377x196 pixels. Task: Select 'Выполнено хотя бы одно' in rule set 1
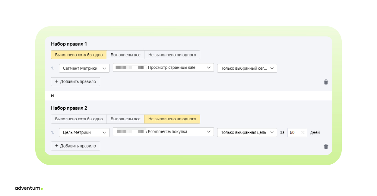pyautogui.click(x=79, y=55)
